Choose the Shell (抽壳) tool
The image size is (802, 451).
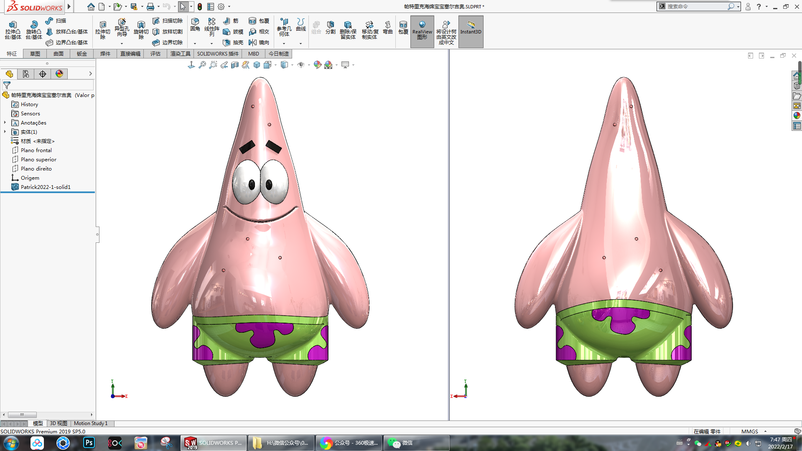pyautogui.click(x=233, y=42)
